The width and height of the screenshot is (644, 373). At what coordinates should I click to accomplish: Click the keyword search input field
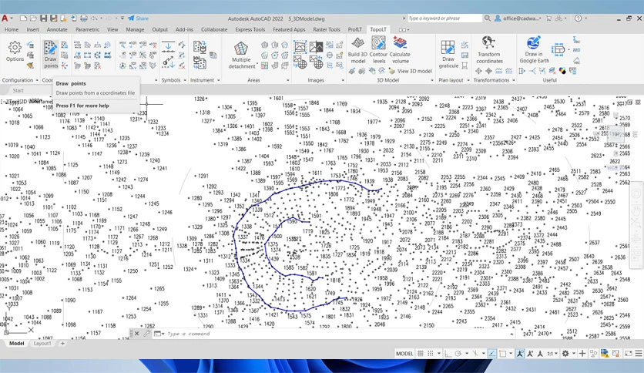(444, 18)
